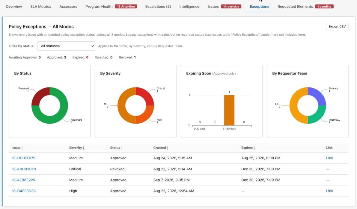The width and height of the screenshot is (357, 209).
Task: Click Le... yellow segment in Requestor Team chart
Action: [293, 105]
